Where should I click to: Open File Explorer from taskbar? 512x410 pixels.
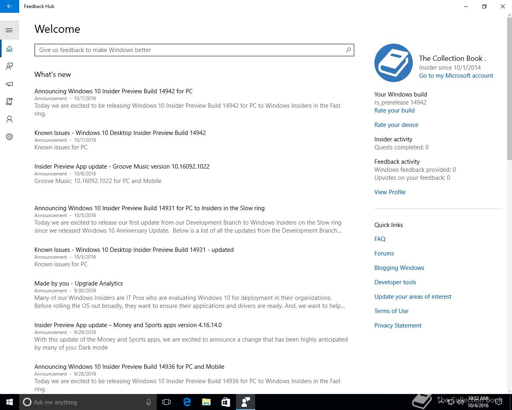206,402
